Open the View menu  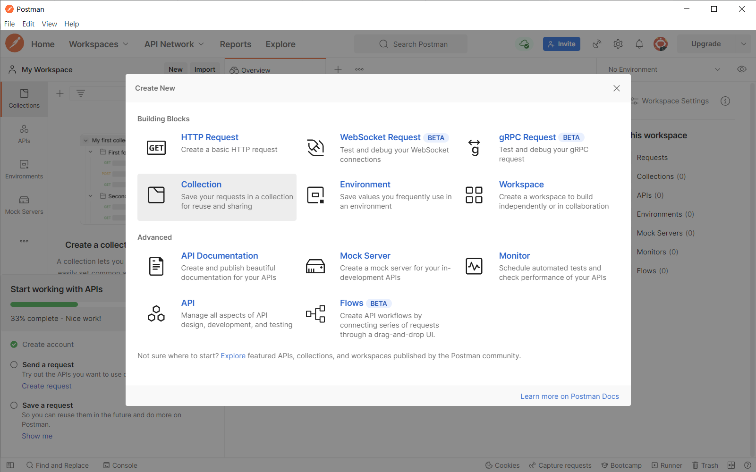49,24
